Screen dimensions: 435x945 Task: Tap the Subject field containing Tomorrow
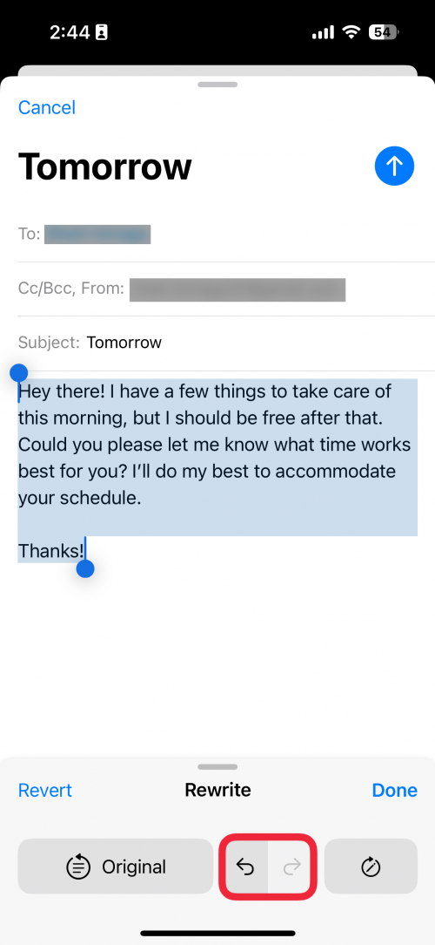pyautogui.click(x=226, y=343)
